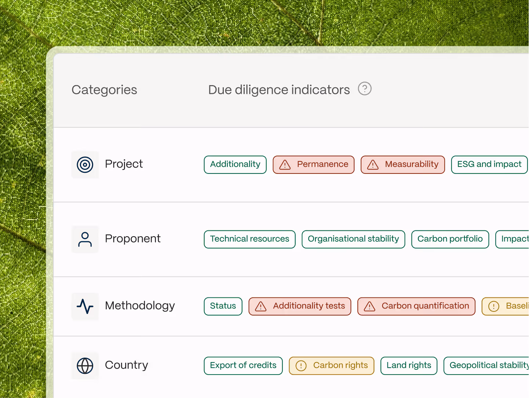Image resolution: width=529 pixels, height=398 pixels.
Task: Select the Methodology category label
Action: pos(140,306)
